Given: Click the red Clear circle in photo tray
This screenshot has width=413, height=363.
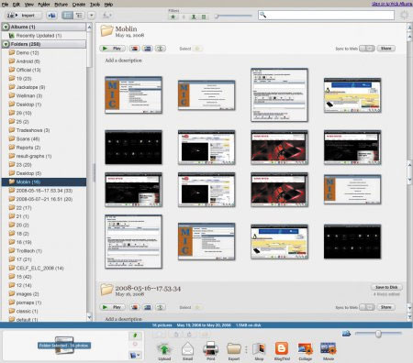Looking at the screenshot, I should click(x=135, y=344).
